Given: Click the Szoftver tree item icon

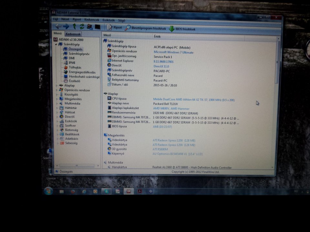Looking at the screenshot, I should [62, 126].
